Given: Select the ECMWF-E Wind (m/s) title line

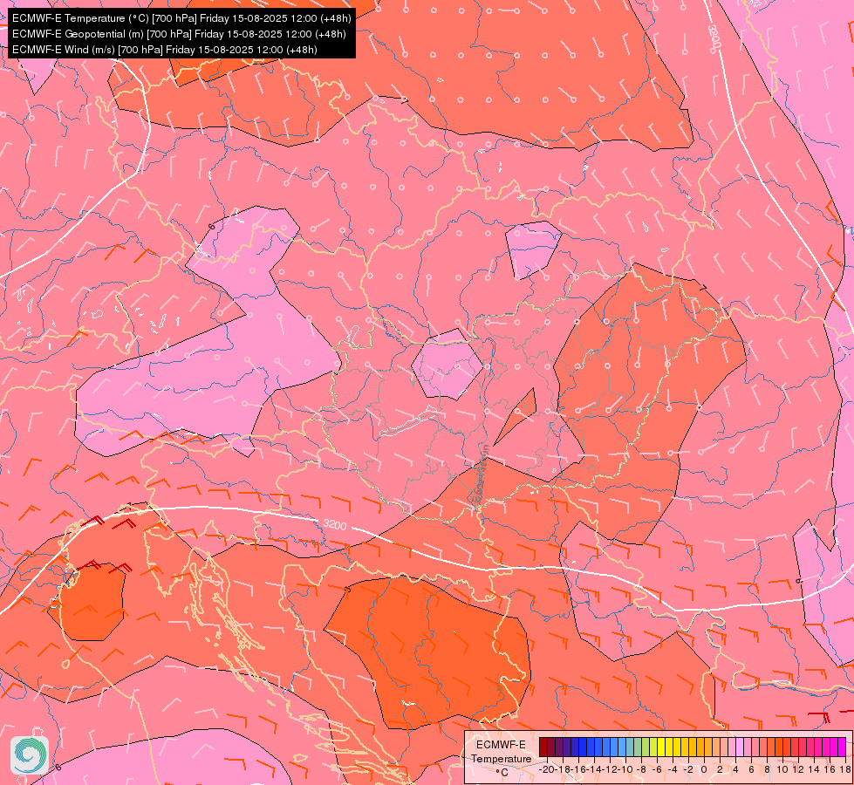Looking at the screenshot, I should pos(164,50).
